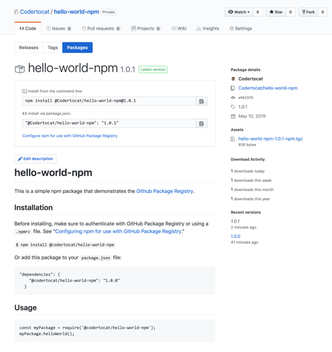
Task: Click the tag icon next to 1.0.1
Action: coord(233,107)
